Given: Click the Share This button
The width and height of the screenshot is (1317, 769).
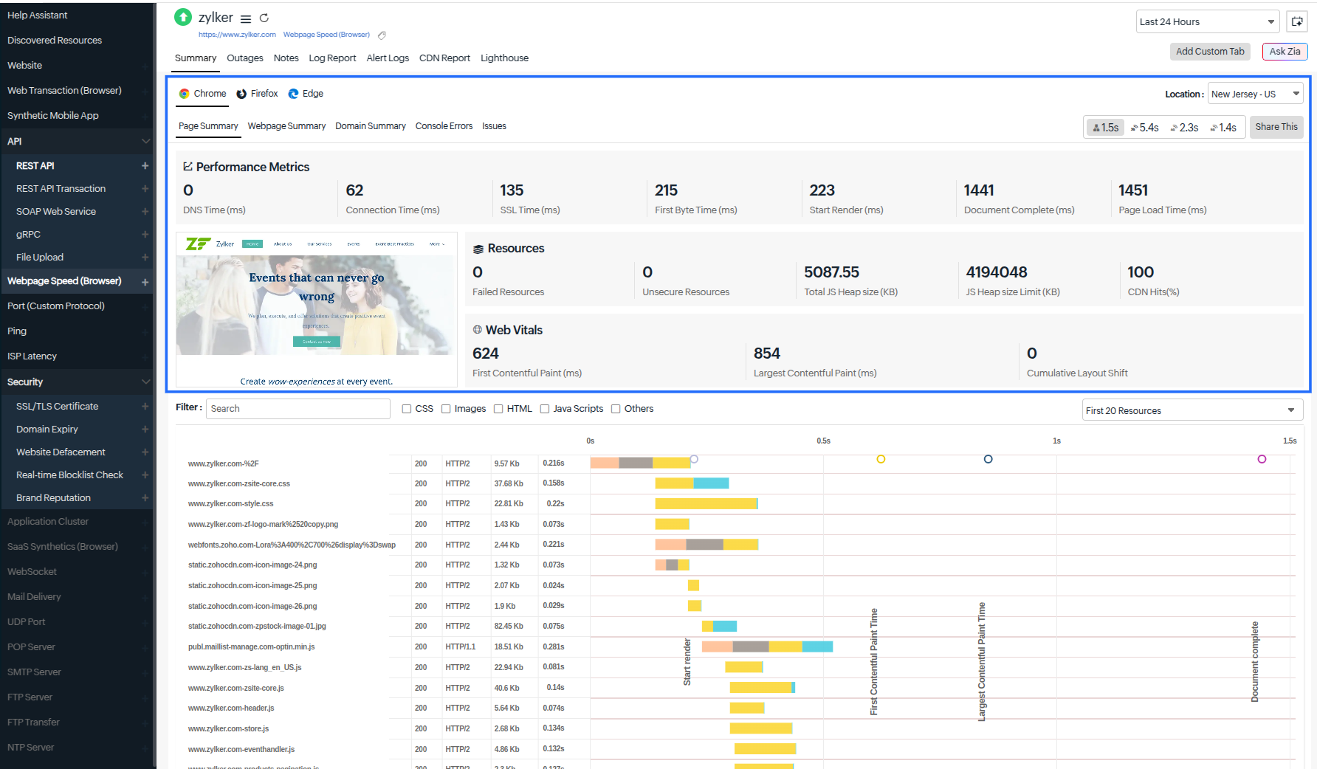Looking at the screenshot, I should (x=1276, y=127).
